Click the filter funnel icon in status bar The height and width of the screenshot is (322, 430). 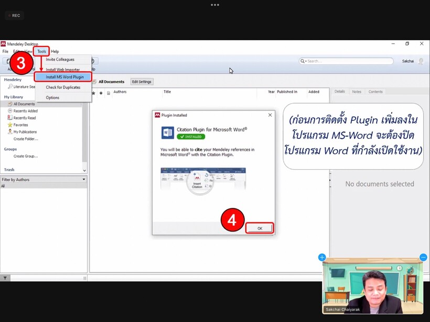[5, 278]
